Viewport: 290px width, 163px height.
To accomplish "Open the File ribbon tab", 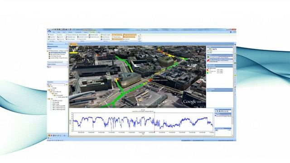I will (x=54, y=32).
